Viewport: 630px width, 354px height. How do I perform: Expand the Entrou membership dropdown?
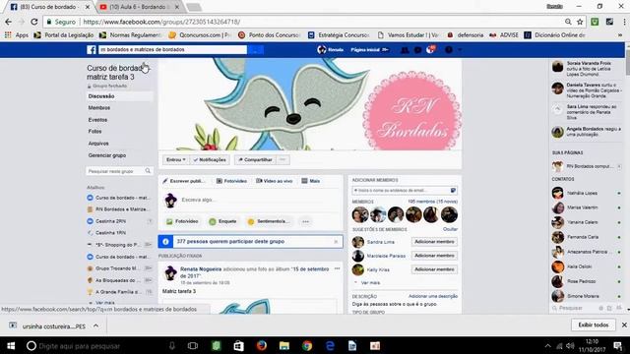point(175,159)
